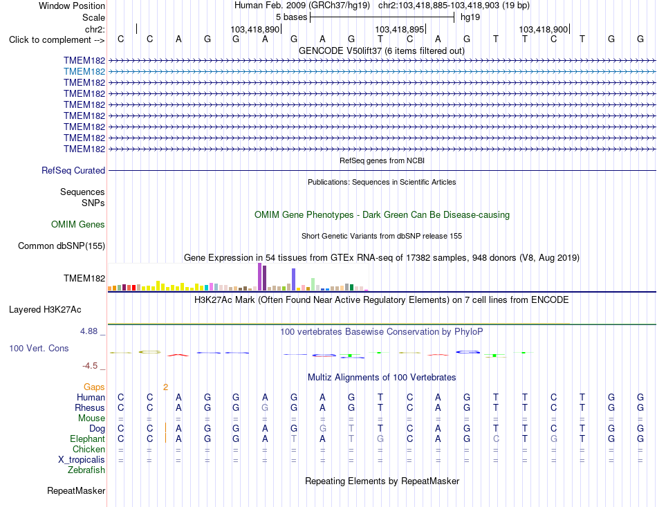
Task: Click the OMIM Gene Phenotypes green title
Action: 382,215
